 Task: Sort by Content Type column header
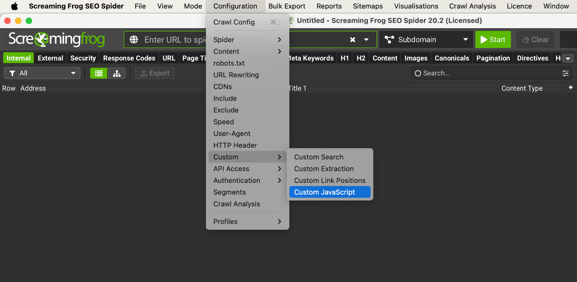tap(522, 88)
